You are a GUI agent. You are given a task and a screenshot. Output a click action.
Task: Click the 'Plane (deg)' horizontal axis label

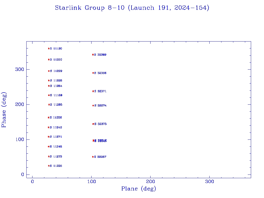pos(138,189)
